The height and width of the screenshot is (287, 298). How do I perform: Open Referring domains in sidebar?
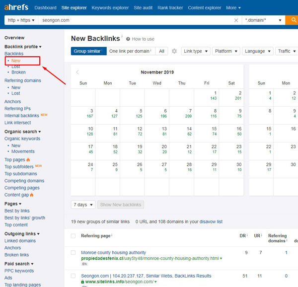23,80
